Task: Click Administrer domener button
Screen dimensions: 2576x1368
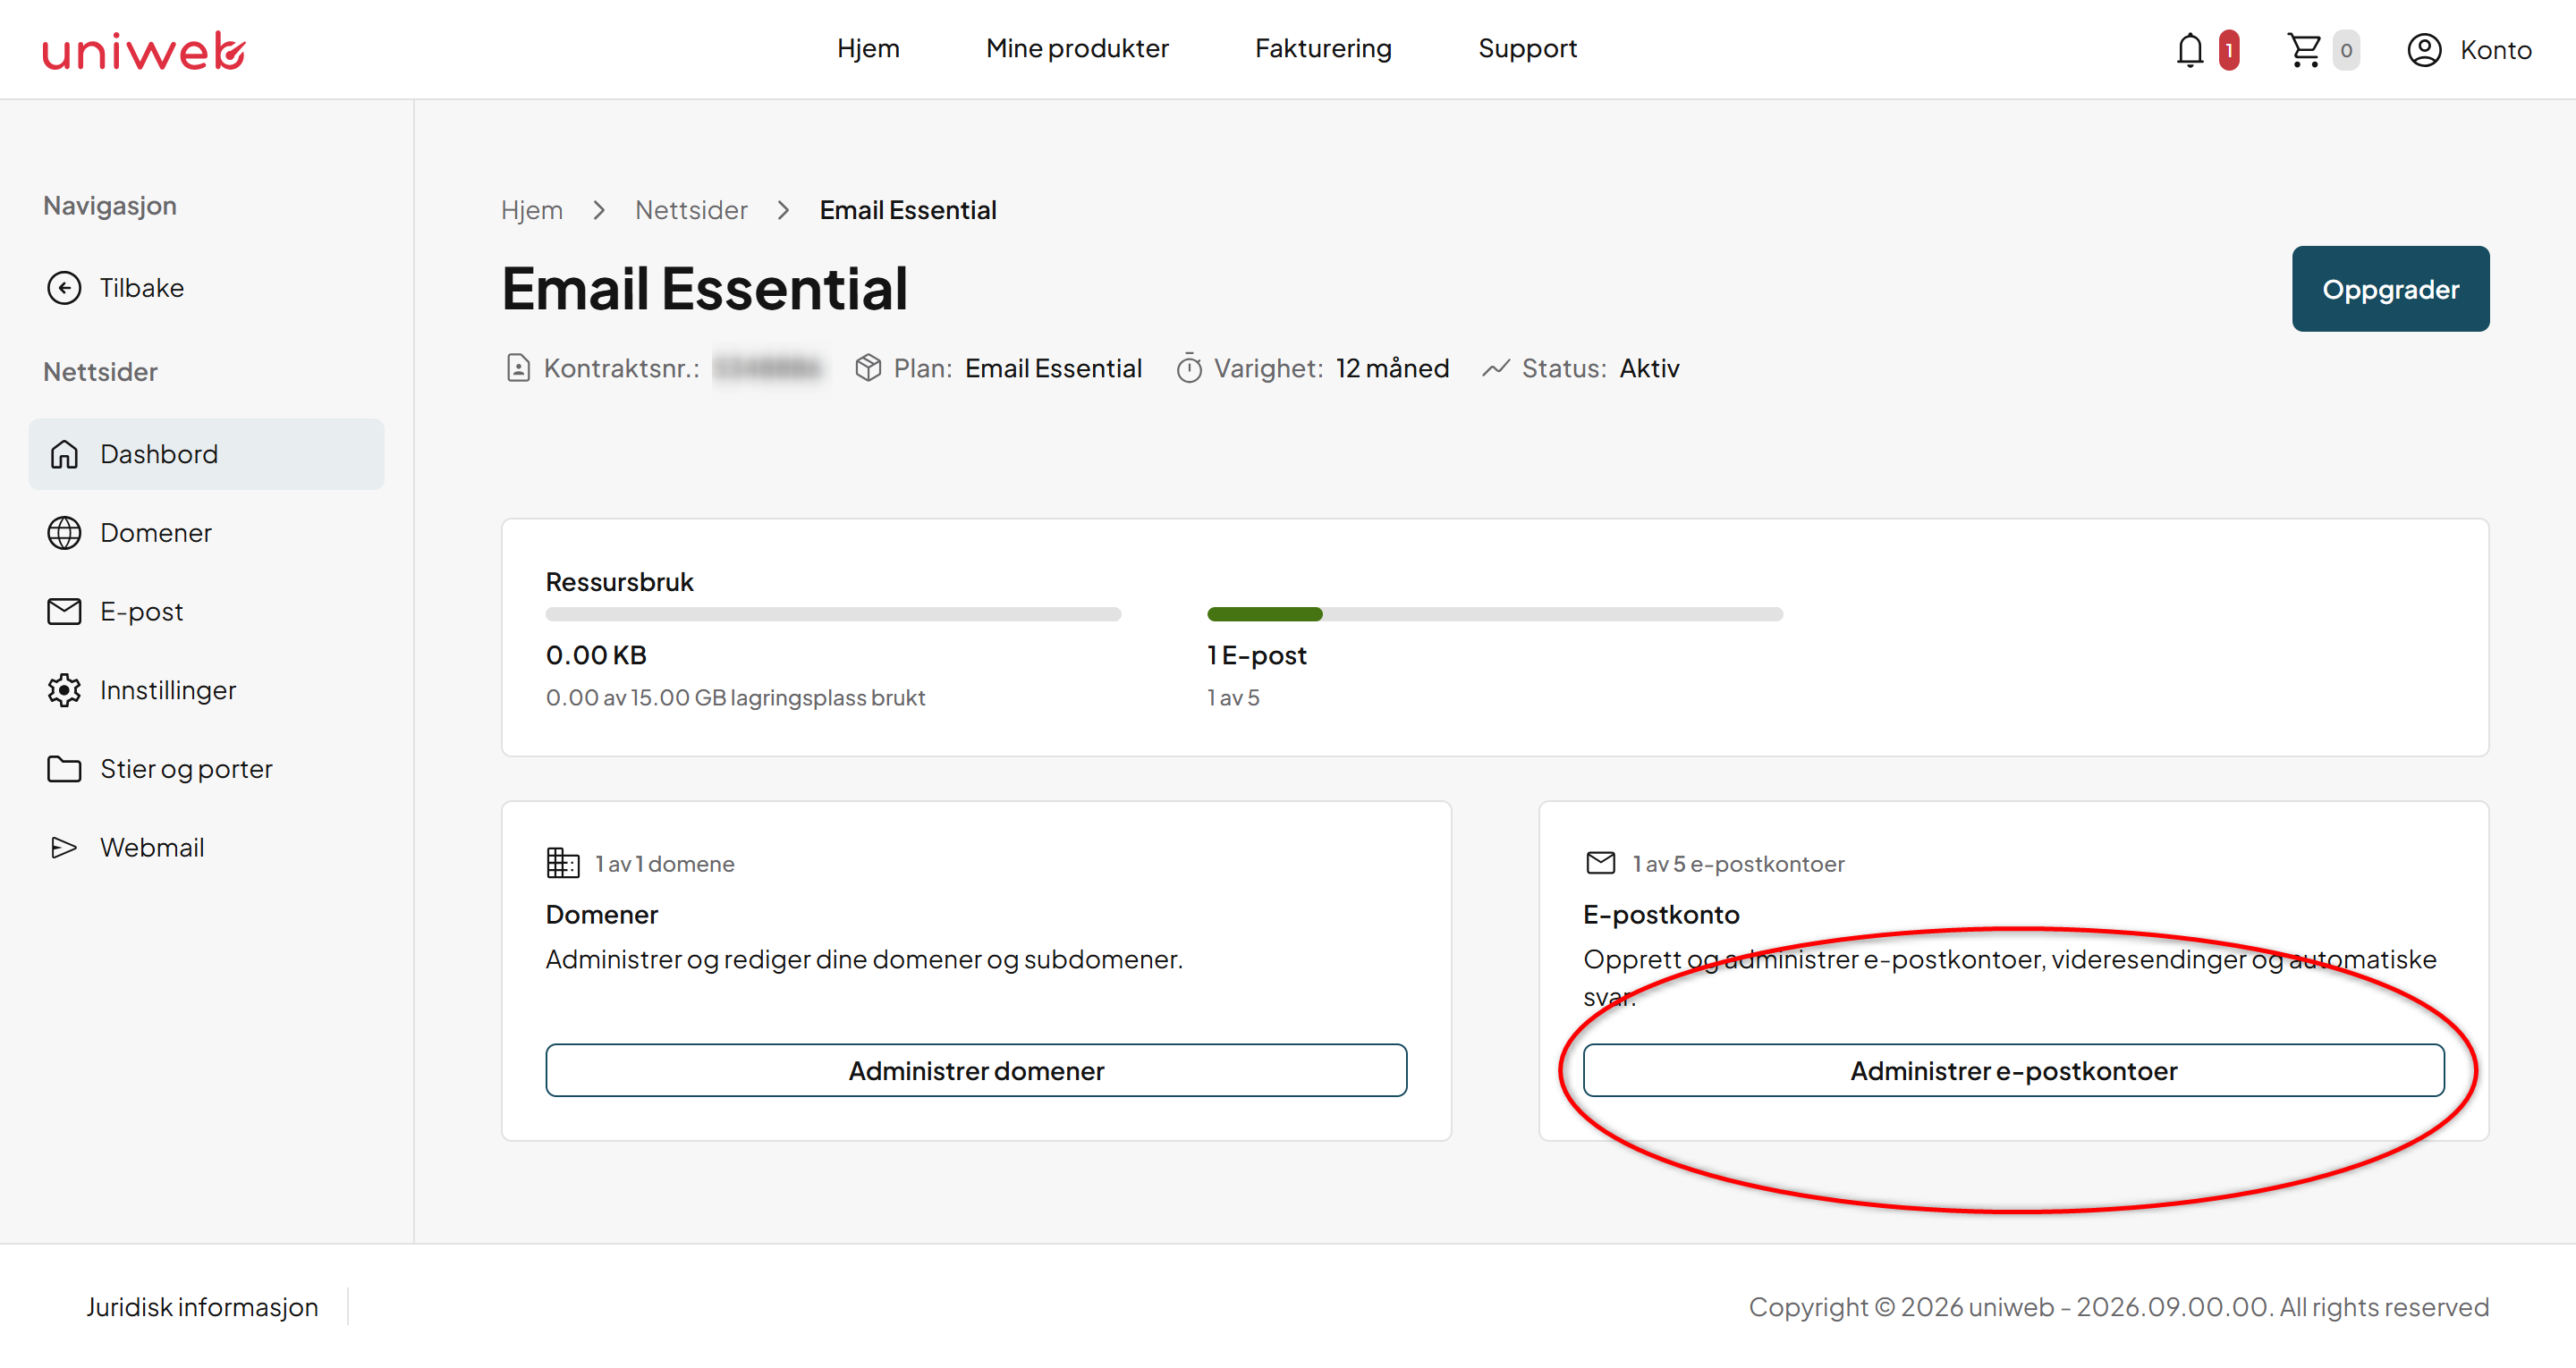Action: 976,1071
